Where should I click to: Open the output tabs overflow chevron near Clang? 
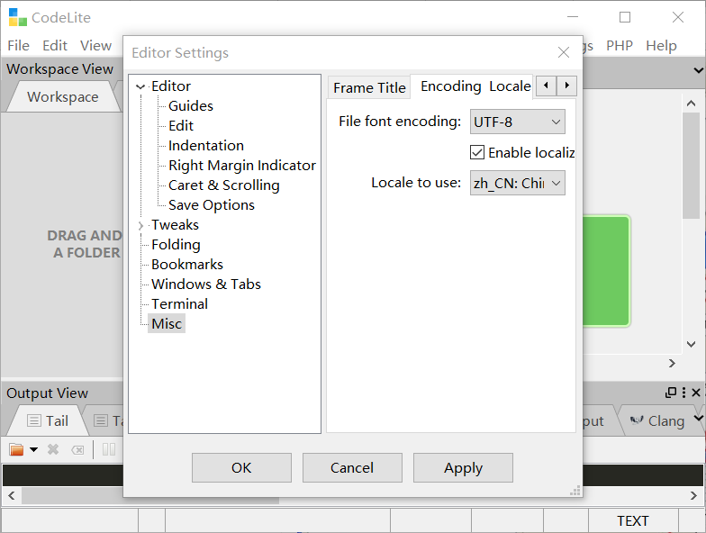click(x=699, y=419)
